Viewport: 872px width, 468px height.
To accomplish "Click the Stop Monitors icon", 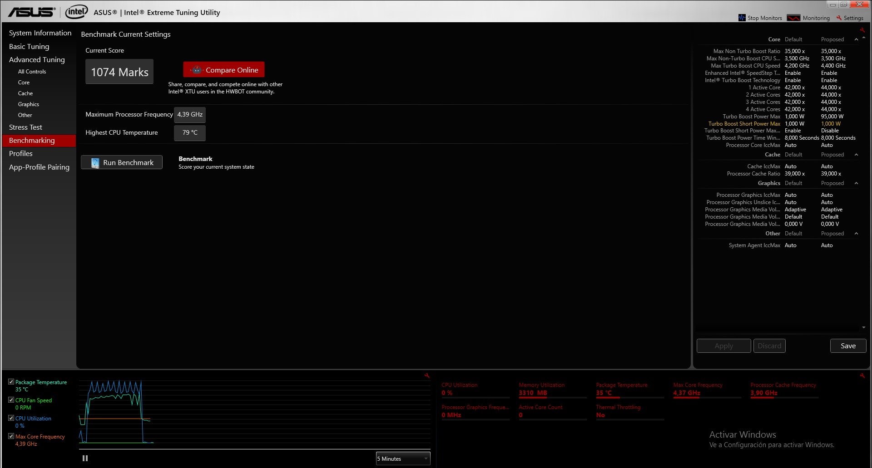I will (742, 18).
